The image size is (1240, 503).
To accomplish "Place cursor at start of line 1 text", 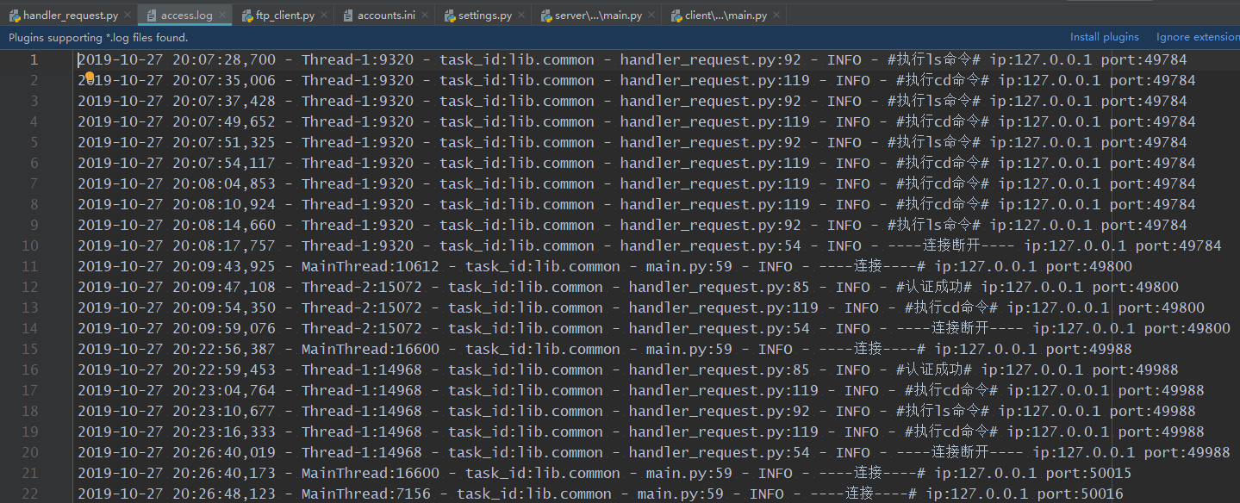I will click(78, 59).
